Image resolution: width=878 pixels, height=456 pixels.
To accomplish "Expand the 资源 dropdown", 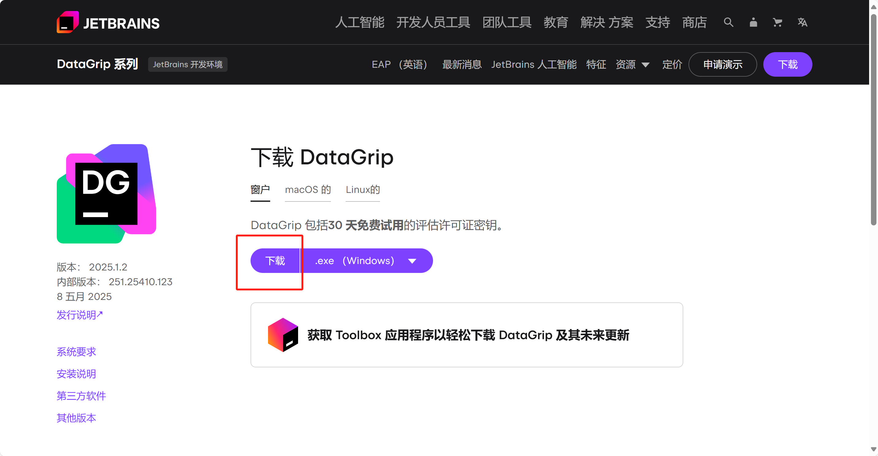I will tap(633, 64).
